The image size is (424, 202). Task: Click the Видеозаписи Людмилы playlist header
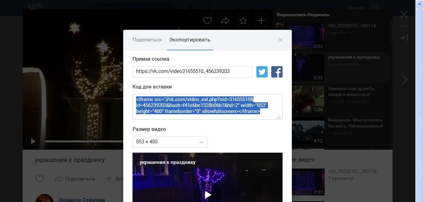pyautogui.click(x=303, y=15)
